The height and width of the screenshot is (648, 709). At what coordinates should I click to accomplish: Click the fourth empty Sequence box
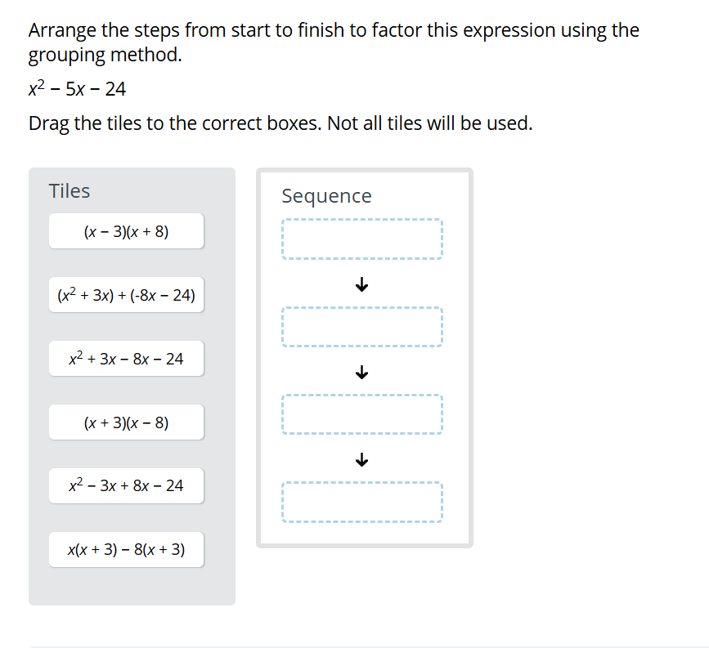(362, 501)
